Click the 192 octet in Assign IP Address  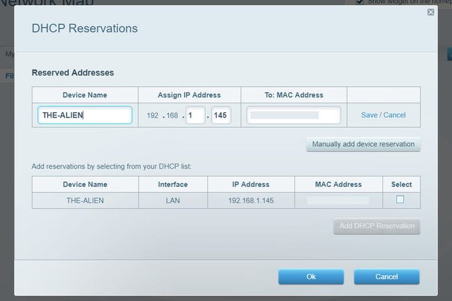pos(153,115)
